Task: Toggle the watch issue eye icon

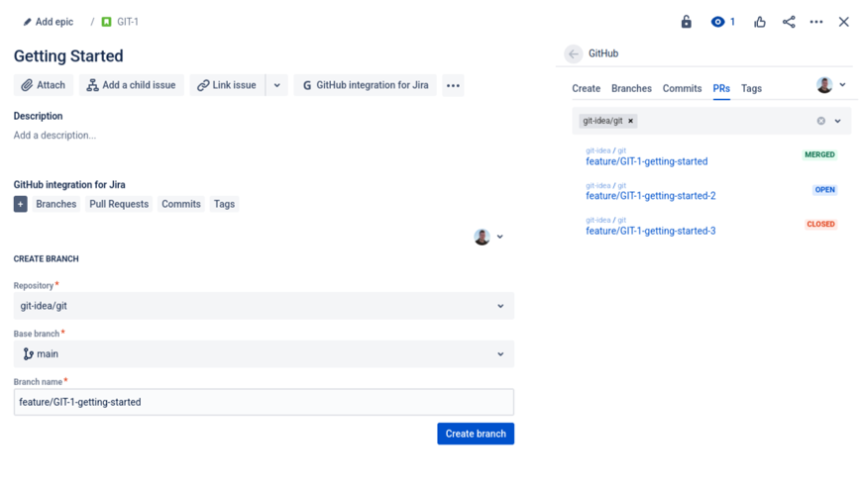Action: pyautogui.click(x=718, y=22)
